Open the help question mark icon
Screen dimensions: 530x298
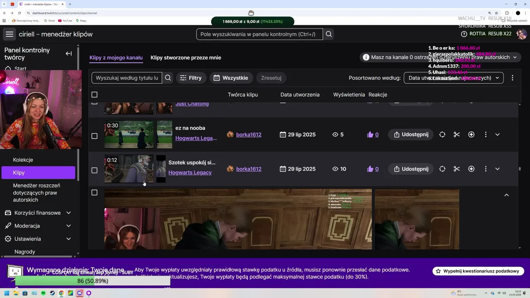tap(464, 34)
